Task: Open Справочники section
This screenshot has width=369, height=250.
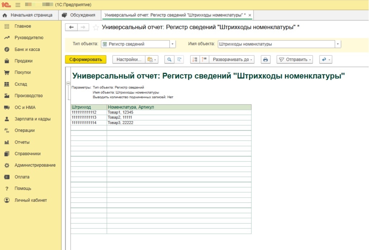Action: coord(28,154)
